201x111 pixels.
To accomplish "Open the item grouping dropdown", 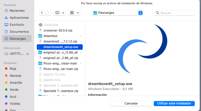I will 74,12.
